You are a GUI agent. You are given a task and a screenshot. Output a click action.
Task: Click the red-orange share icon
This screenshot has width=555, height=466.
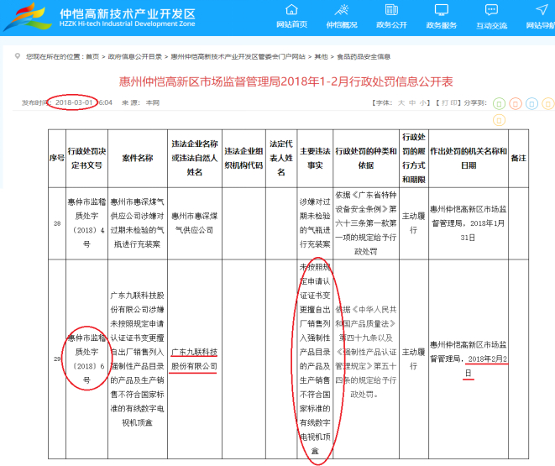pyautogui.click(x=516, y=103)
